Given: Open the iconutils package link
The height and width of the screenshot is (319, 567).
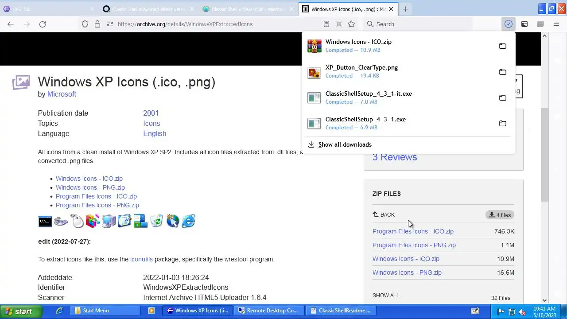Looking at the screenshot, I should pos(141,259).
